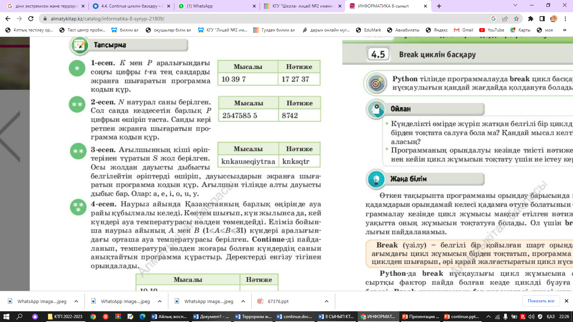Image resolution: width=573 pixels, height=322 pixels.
Task: Open the 'моя' bookmark
Action: pyautogui.click(x=545, y=30)
